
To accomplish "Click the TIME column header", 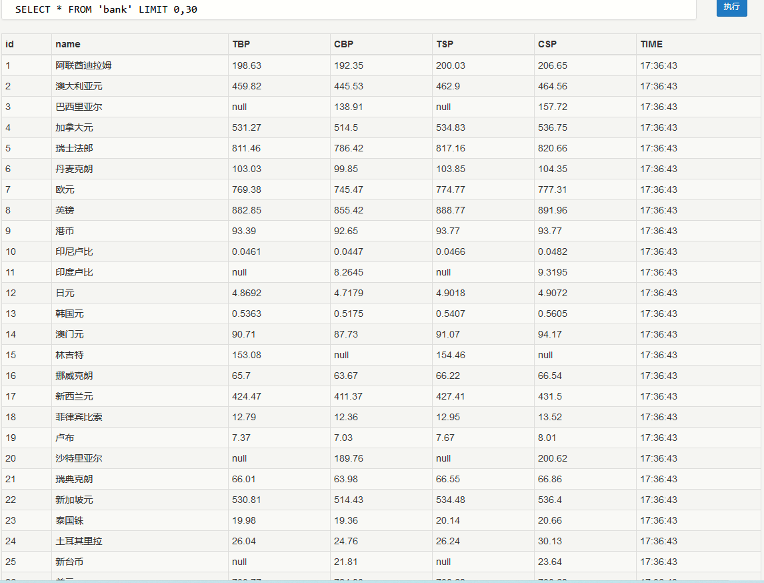I will (x=651, y=44).
